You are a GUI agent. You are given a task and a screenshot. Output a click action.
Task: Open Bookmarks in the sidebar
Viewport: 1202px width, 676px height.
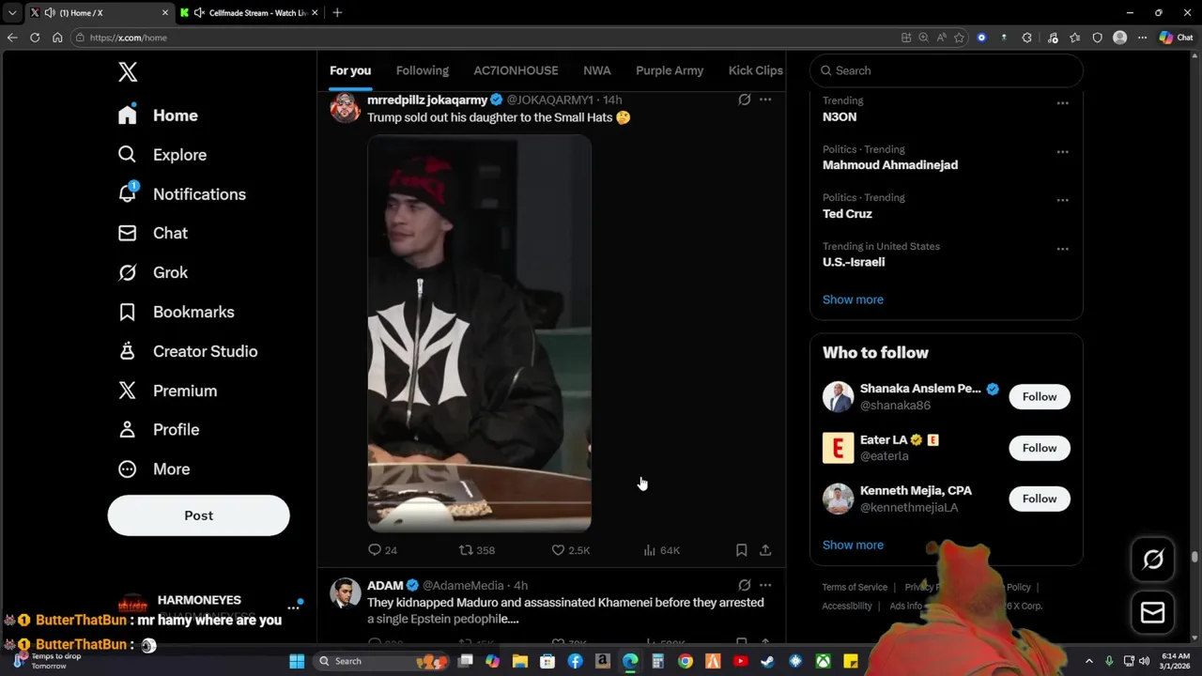click(x=176, y=312)
